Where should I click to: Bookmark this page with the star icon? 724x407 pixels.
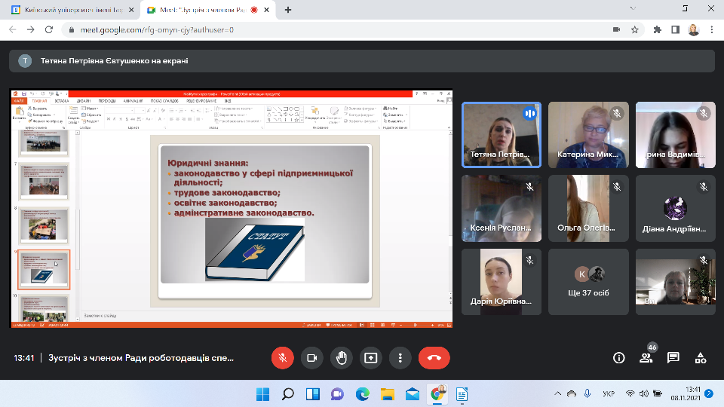(636, 29)
